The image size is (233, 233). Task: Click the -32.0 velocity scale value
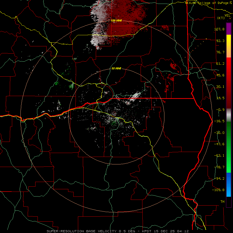click(x=219, y=133)
